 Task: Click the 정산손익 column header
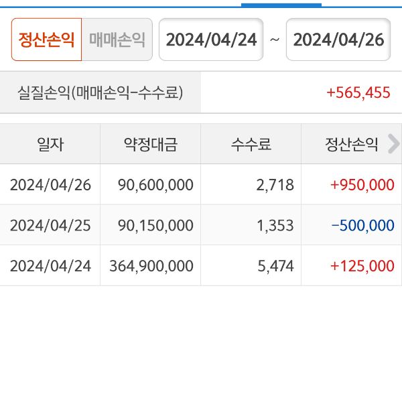(352, 144)
